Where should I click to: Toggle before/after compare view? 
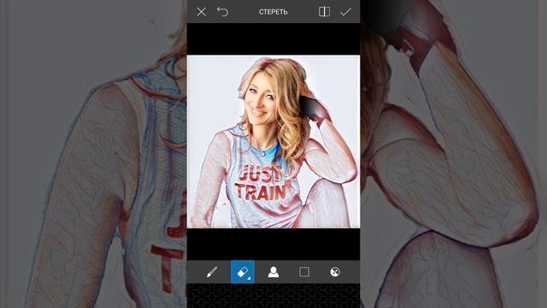pyautogui.click(x=324, y=12)
